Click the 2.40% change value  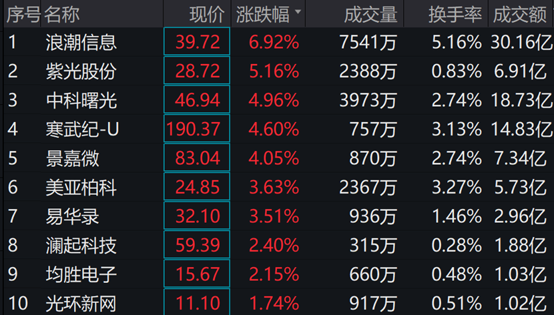point(274,245)
